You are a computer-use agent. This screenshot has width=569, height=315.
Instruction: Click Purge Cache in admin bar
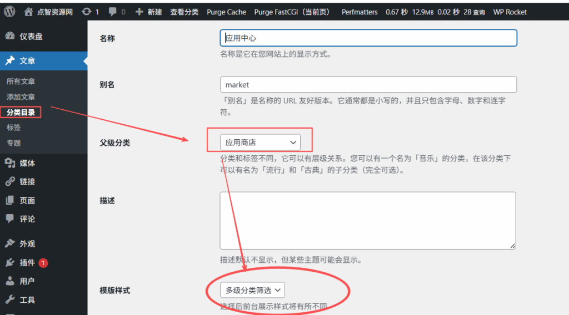(x=226, y=12)
